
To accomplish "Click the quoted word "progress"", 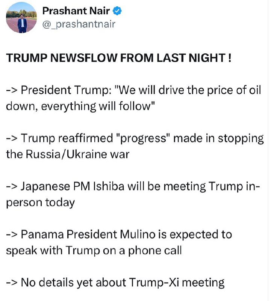I will tap(143, 138).
